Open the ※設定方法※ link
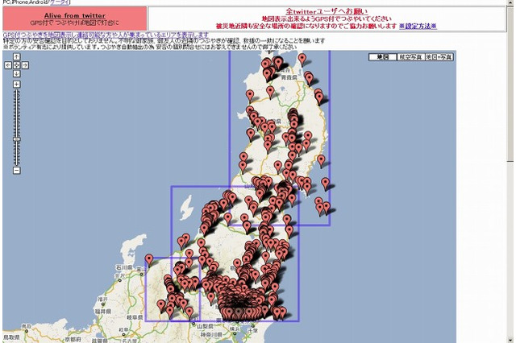 [418, 26]
